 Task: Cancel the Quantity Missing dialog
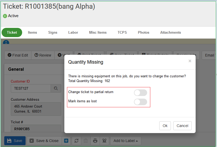182,126
